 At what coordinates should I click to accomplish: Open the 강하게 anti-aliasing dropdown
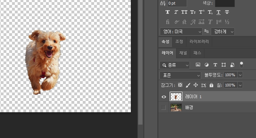pos(223,32)
